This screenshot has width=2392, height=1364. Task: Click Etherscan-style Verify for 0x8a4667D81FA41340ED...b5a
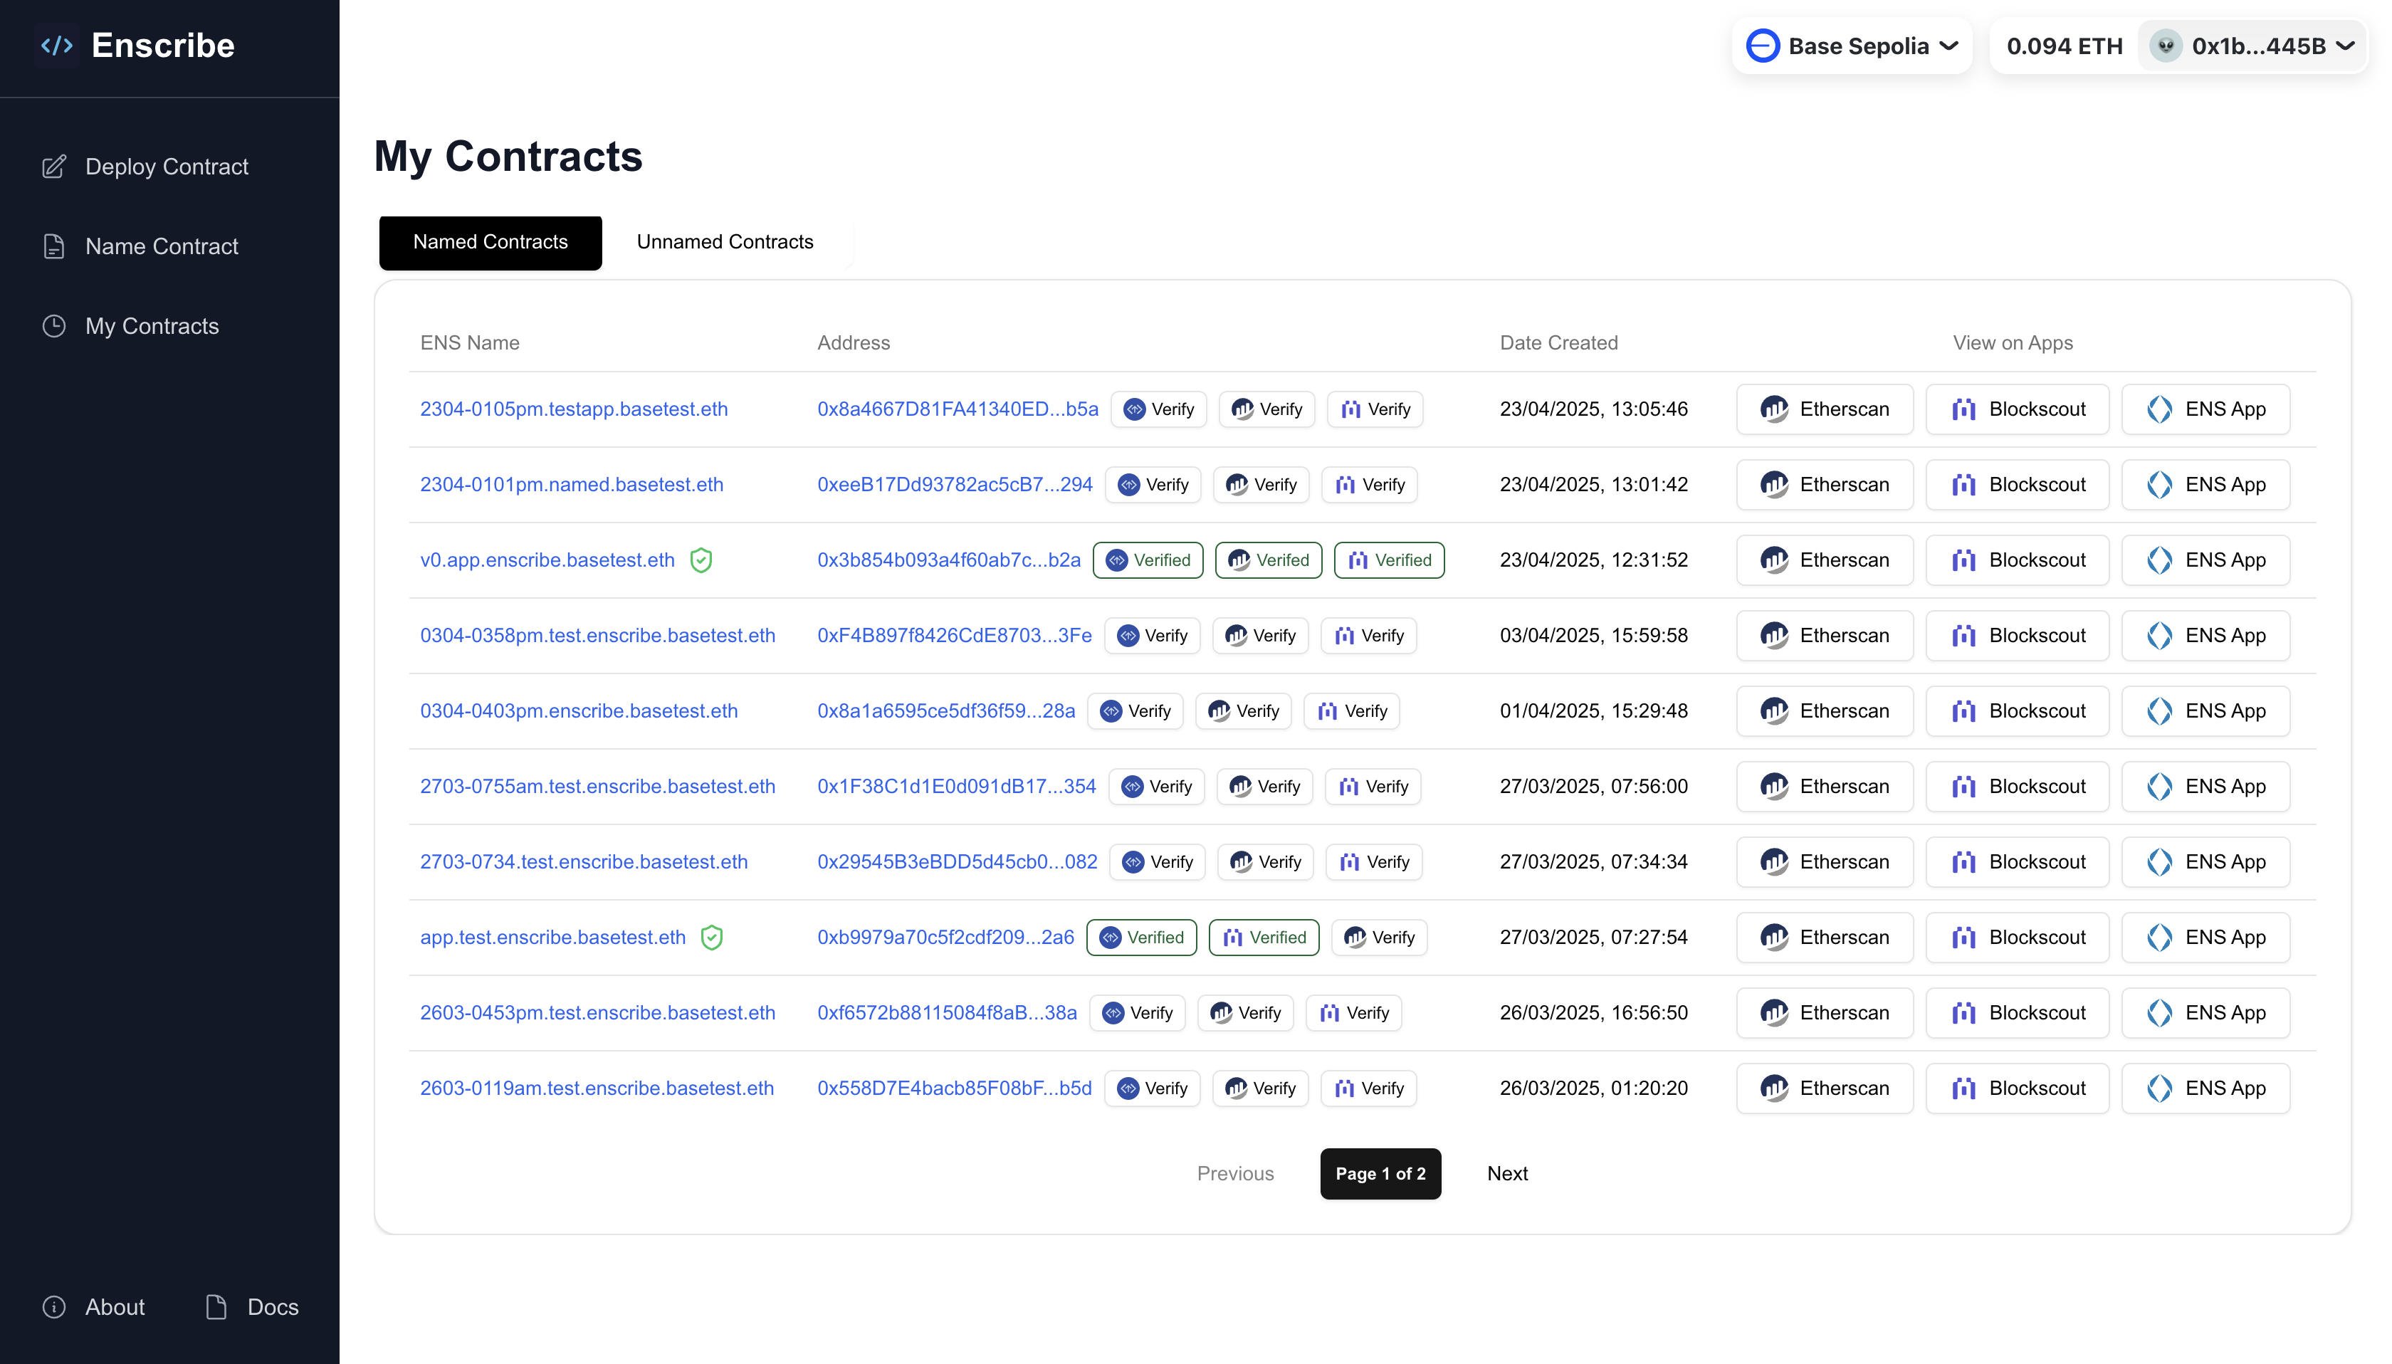[x=1266, y=409]
